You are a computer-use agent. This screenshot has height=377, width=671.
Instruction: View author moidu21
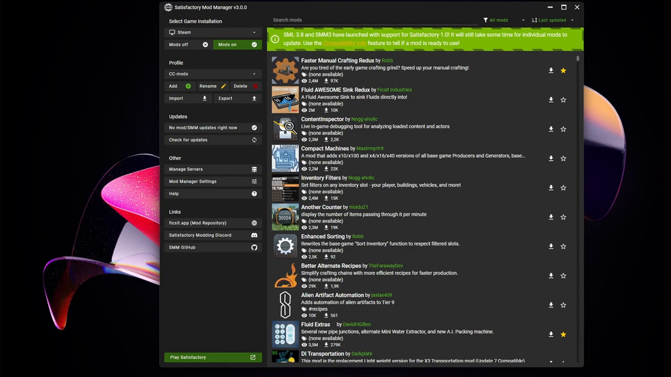click(x=359, y=207)
